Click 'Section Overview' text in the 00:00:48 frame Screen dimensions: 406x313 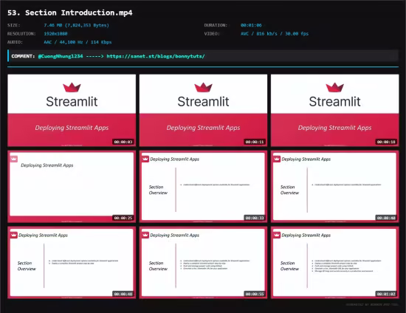[27, 266]
